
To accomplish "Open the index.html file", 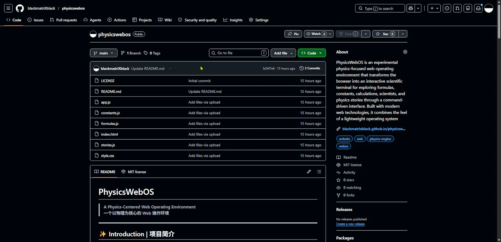I will [x=109, y=134].
